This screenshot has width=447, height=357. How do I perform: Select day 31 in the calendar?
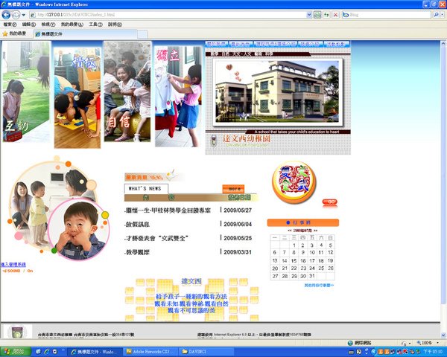click(312, 276)
